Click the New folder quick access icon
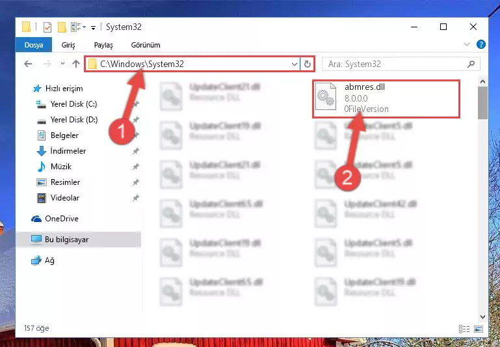Screen dimensions: 500x347 tap(62, 27)
